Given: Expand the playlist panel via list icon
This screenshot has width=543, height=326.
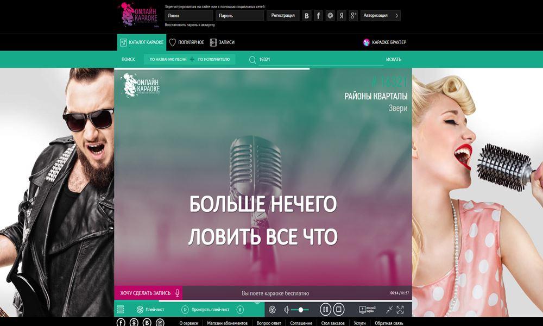Looking at the screenshot, I should pos(121,310).
